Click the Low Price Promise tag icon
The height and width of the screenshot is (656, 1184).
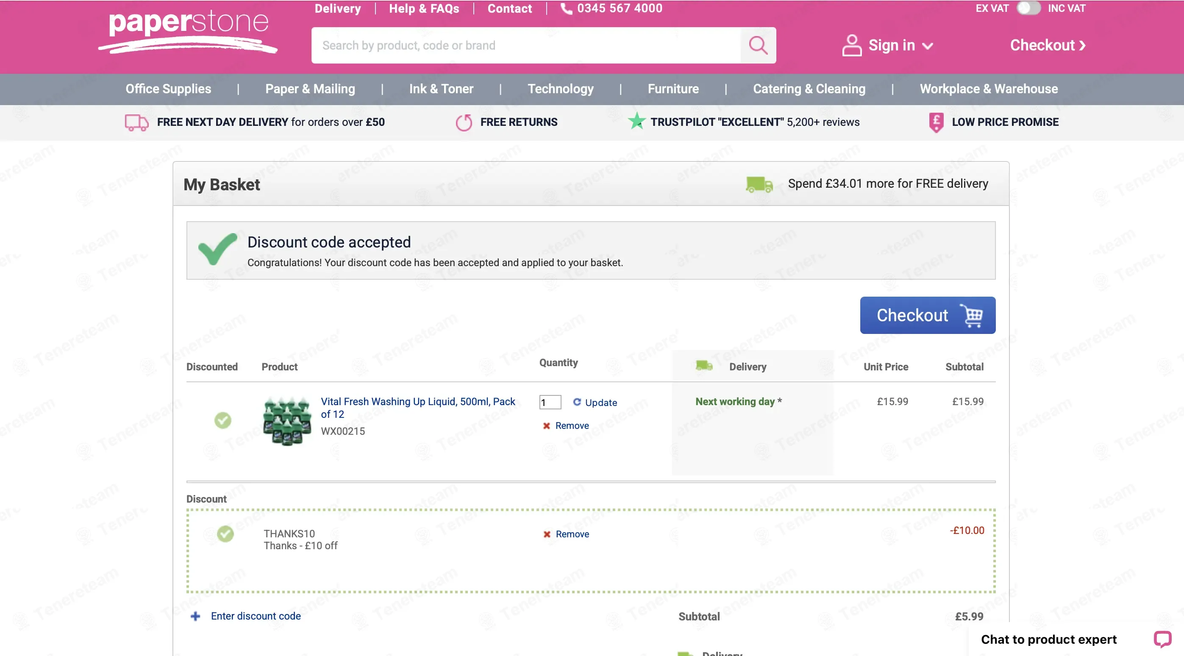pos(936,122)
